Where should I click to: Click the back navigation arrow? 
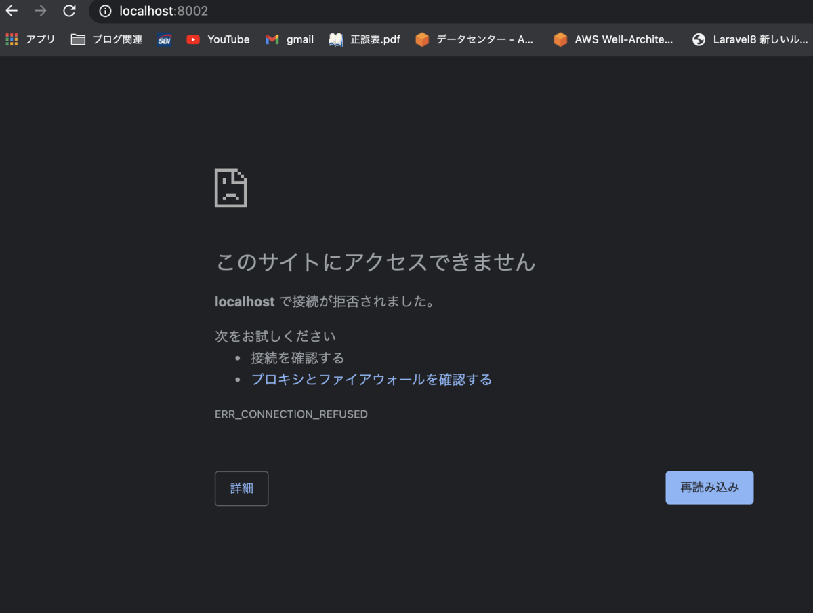[x=11, y=11]
